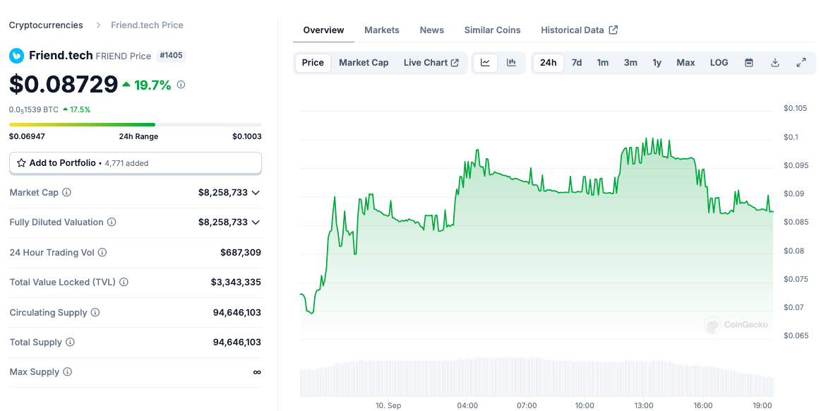Download chart data icon
The width and height of the screenshot is (821, 411).
(x=775, y=63)
